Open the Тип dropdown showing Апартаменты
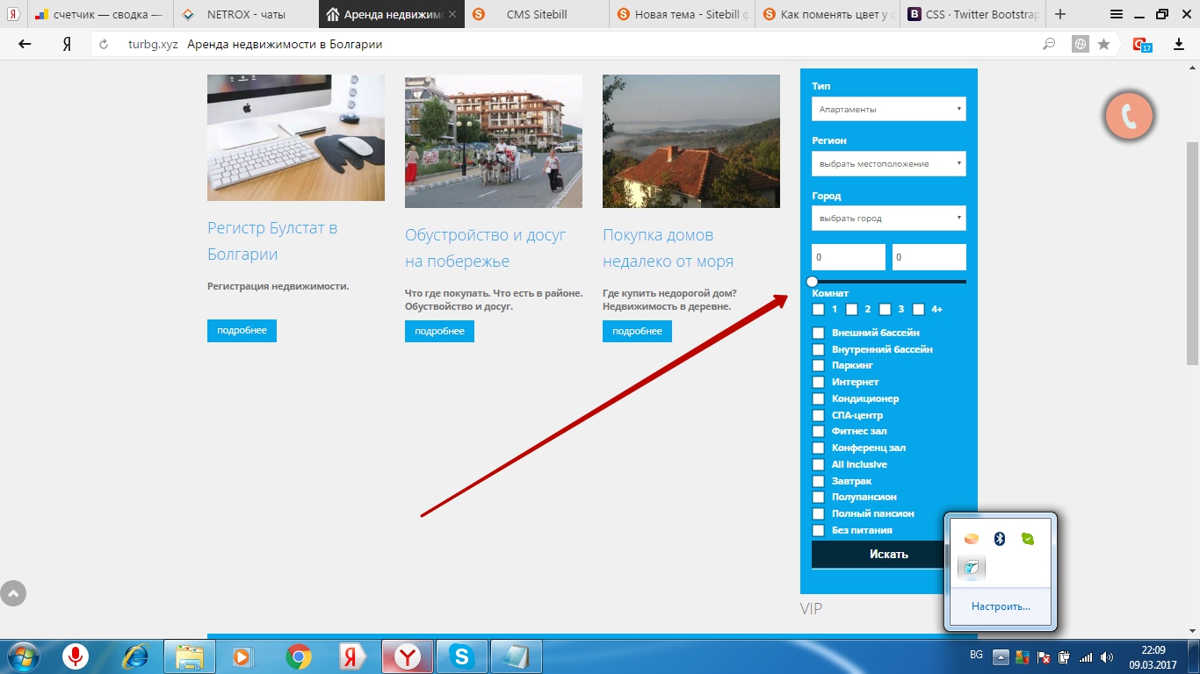Screen dimensions: 1200x674 888,109
